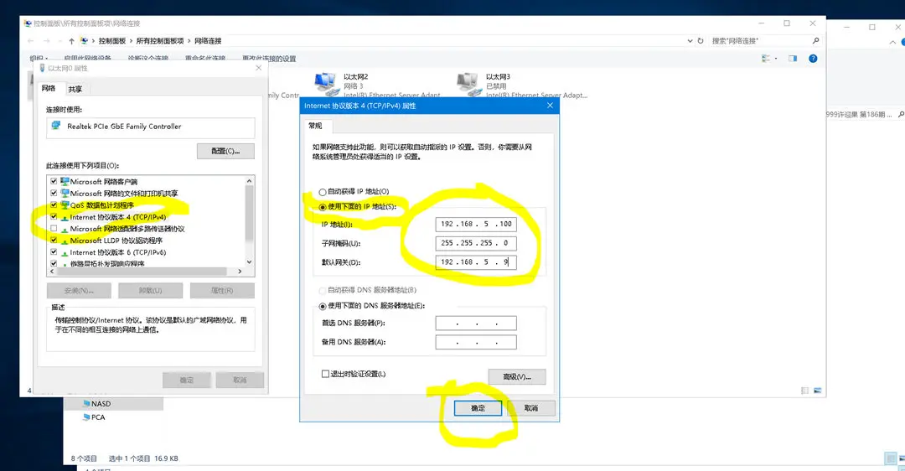Image resolution: width=905 pixels, height=471 pixels.
Task: Click 所有控制面板项 breadcrumb item
Action: pos(160,41)
